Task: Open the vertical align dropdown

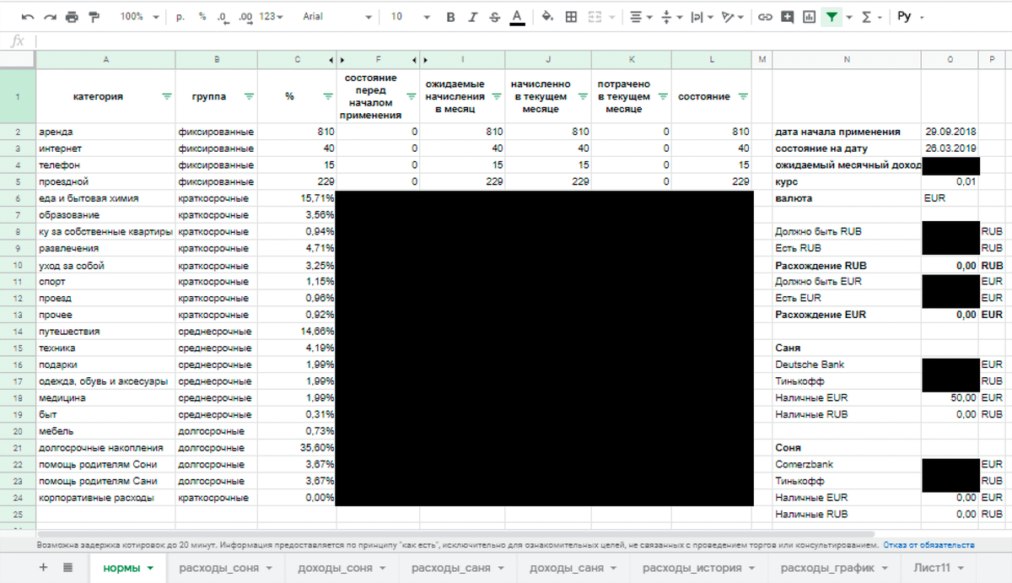Action: [x=671, y=17]
